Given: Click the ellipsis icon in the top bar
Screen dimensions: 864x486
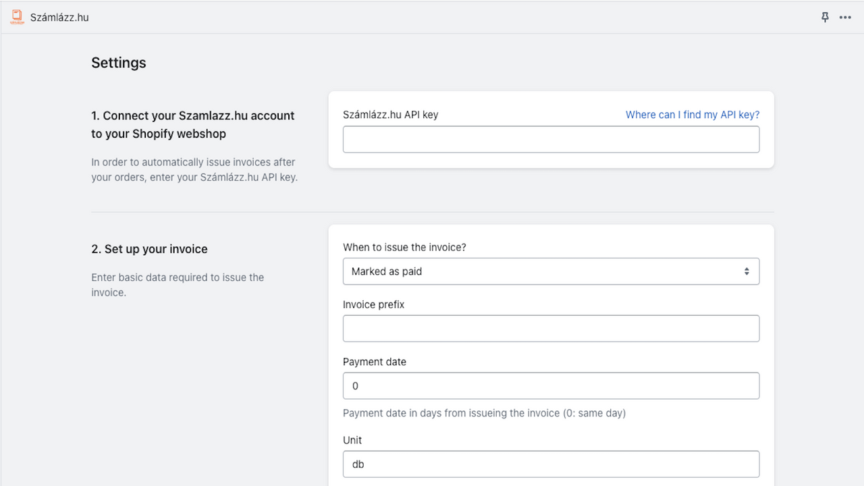Looking at the screenshot, I should tap(844, 17).
